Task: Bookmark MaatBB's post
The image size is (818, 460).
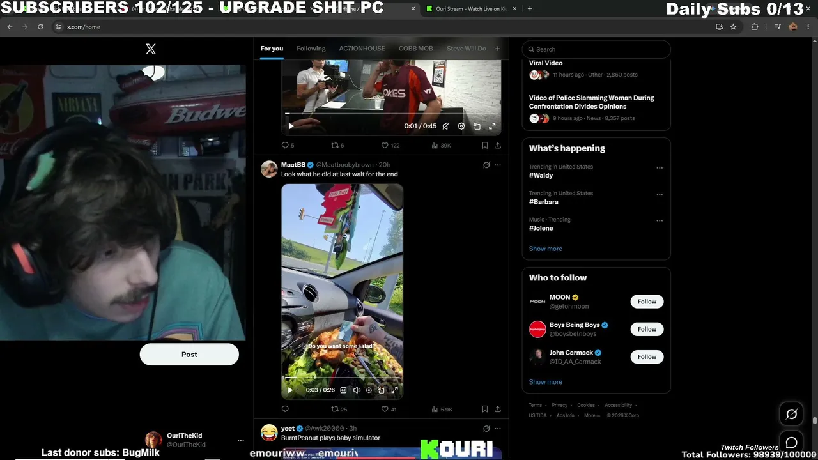Action: pyautogui.click(x=485, y=410)
